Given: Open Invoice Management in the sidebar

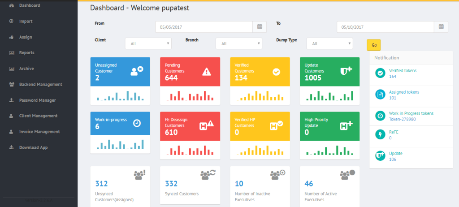Looking at the screenshot, I should [x=39, y=132].
